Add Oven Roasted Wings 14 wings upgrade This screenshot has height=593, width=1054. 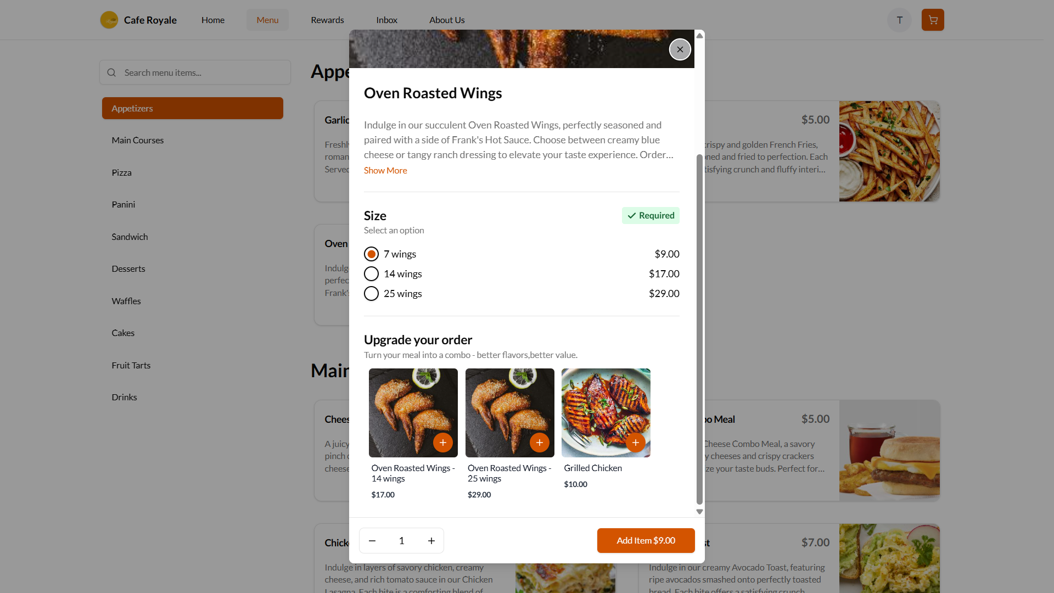click(442, 443)
